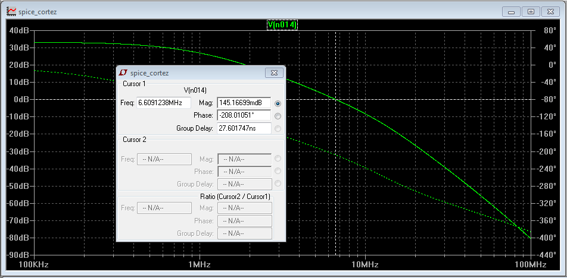The width and height of the screenshot is (567, 278).
Task: Click the Ratio Group Delay field
Action: (x=244, y=233)
